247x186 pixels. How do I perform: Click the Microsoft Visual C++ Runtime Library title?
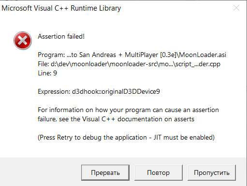point(61,8)
